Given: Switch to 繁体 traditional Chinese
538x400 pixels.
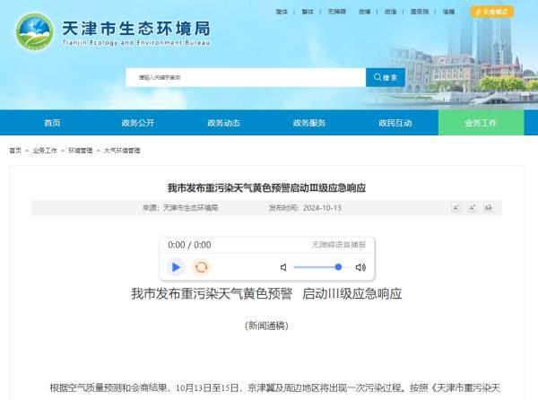Looking at the screenshot, I should point(309,13).
